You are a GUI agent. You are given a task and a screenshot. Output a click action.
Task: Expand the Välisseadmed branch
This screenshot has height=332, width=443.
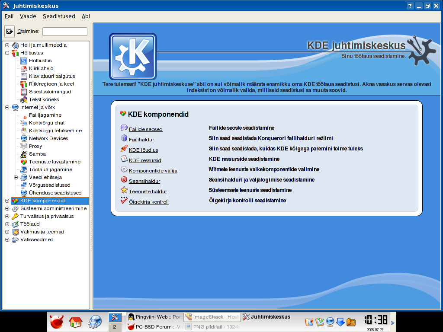coord(7,239)
